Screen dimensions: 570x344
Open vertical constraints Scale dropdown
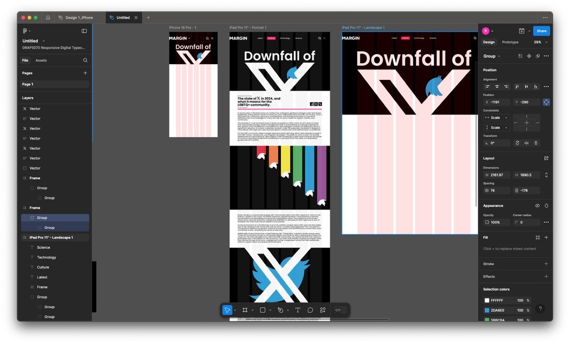(x=496, y=127)
